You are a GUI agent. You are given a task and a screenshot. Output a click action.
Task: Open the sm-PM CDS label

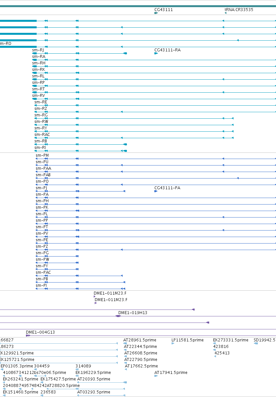42,155
